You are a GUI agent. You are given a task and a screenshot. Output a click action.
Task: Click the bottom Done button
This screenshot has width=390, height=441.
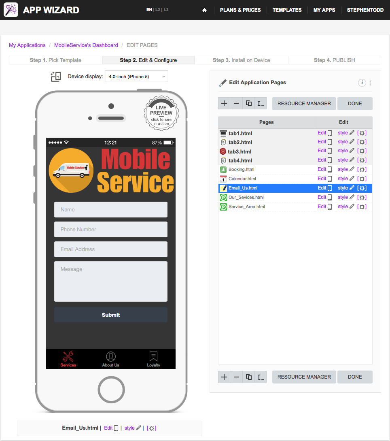(355, 377)
